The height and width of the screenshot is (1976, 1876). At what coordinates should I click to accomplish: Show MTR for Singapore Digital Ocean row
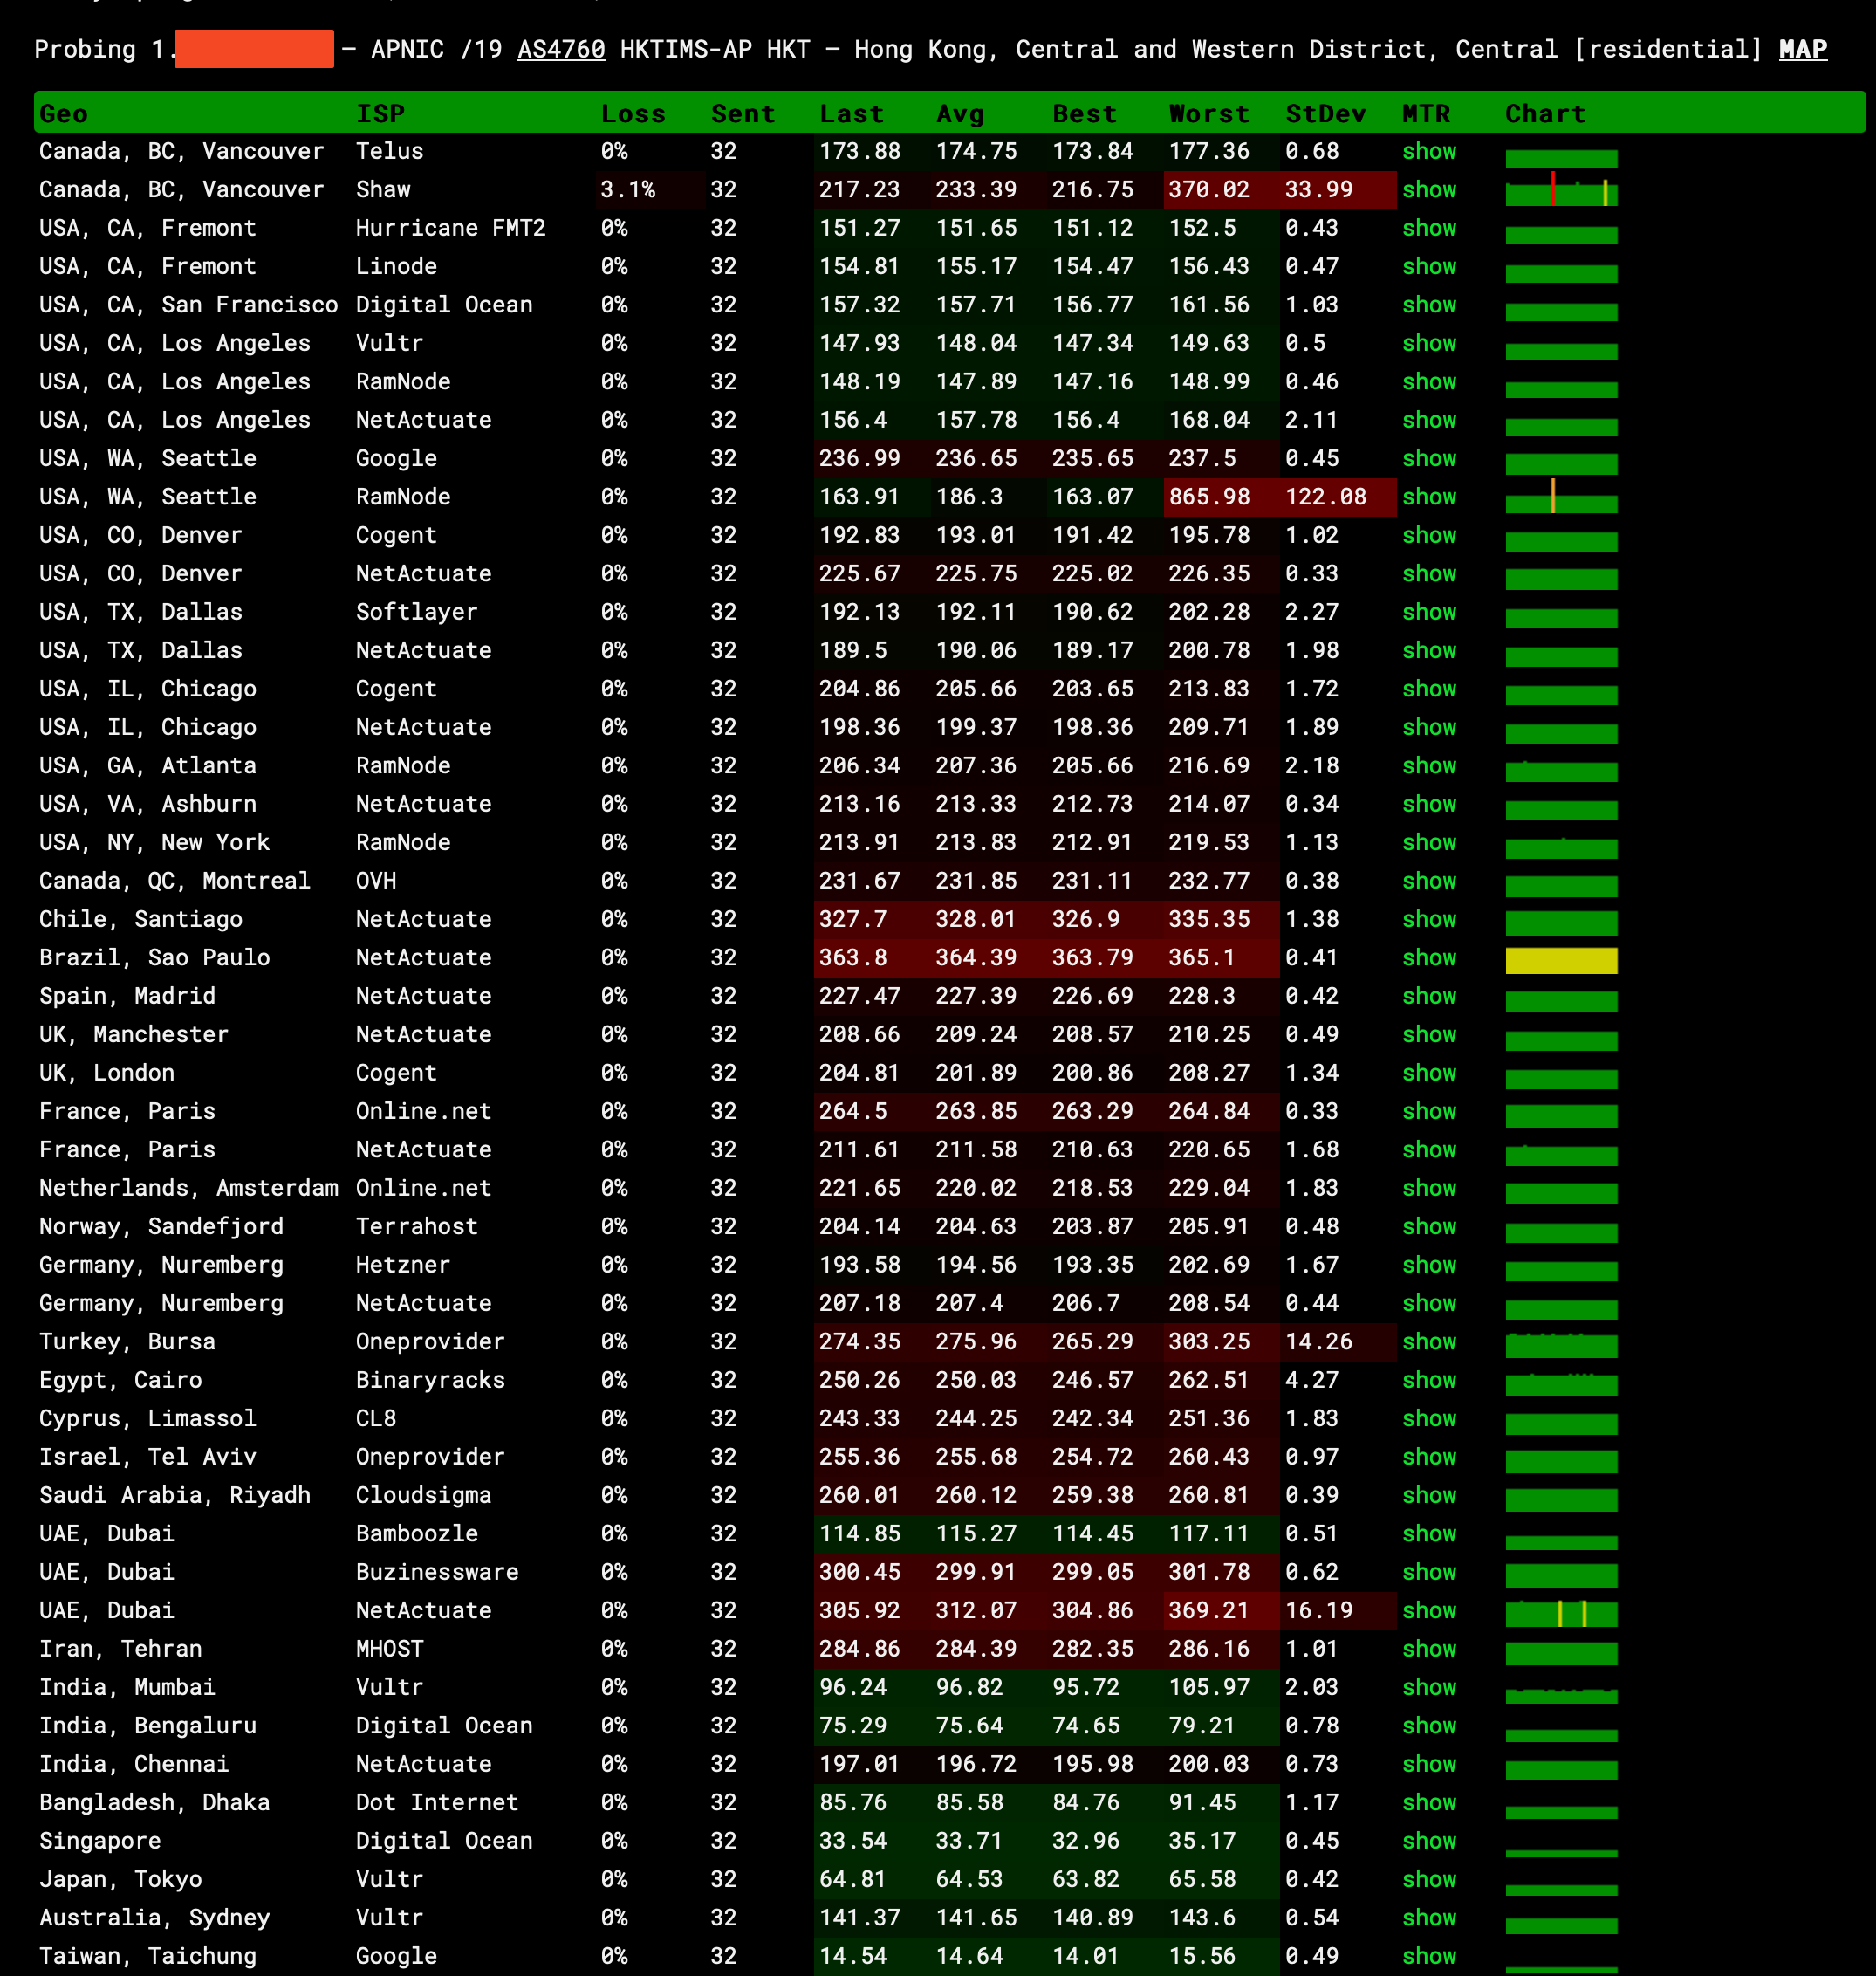(x=1429, y=1840)
